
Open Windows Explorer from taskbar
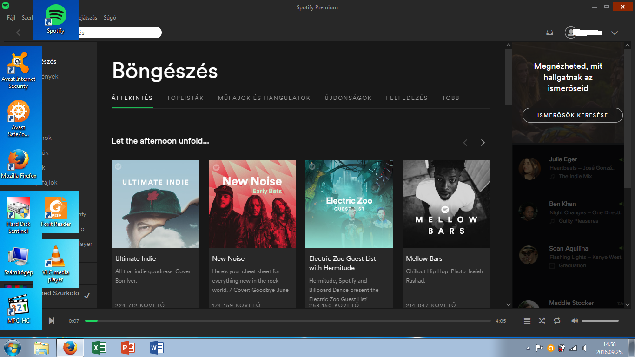41,348
